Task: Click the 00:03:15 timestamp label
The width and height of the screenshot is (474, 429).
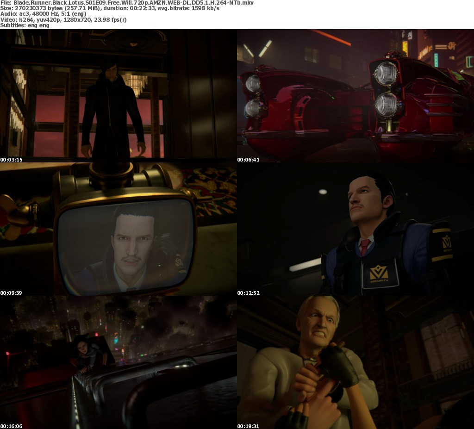Action: point(12,160)
